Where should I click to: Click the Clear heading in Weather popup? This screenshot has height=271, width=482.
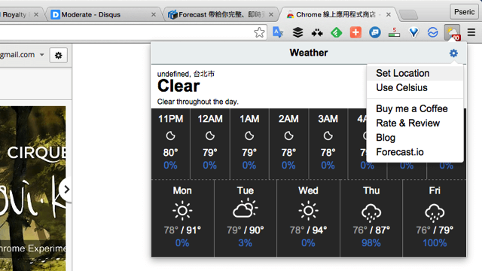coord(178,86)
